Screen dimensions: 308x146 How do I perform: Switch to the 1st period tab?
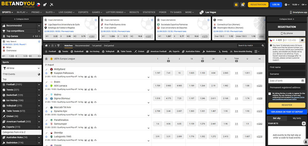pos(97,46)
